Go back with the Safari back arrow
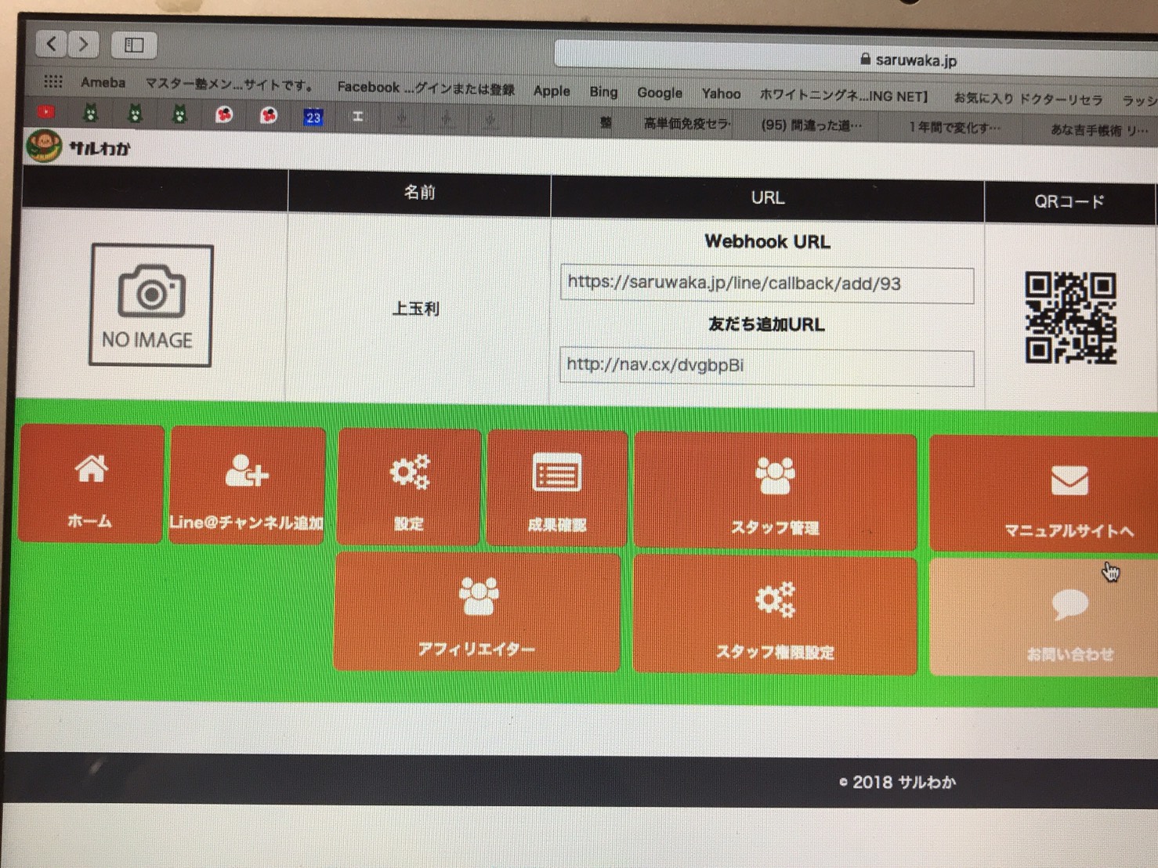Screen dimensions: 1158x868 (52, 44)
